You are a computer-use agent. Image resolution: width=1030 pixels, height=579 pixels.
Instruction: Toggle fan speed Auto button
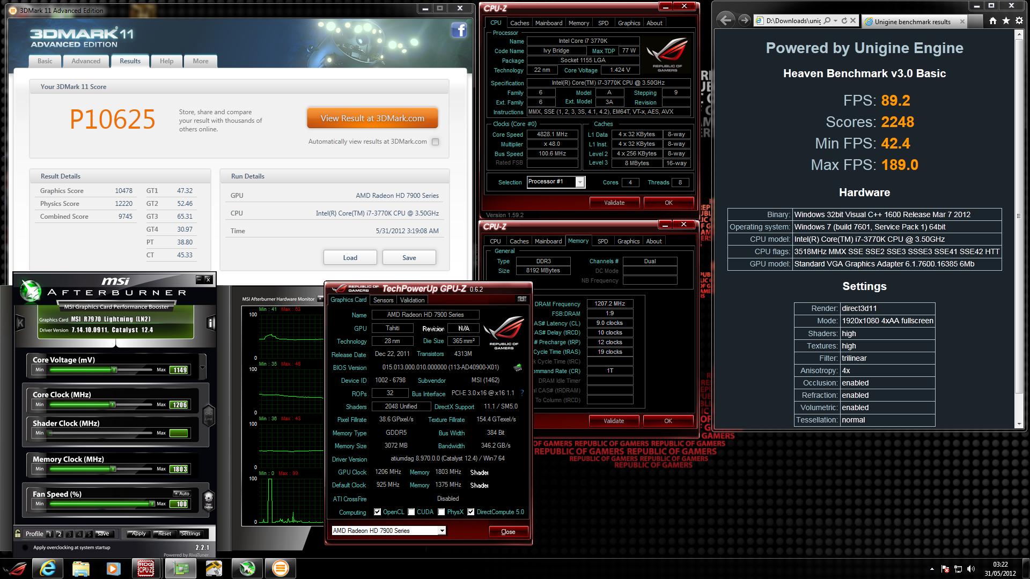[182, 493]
